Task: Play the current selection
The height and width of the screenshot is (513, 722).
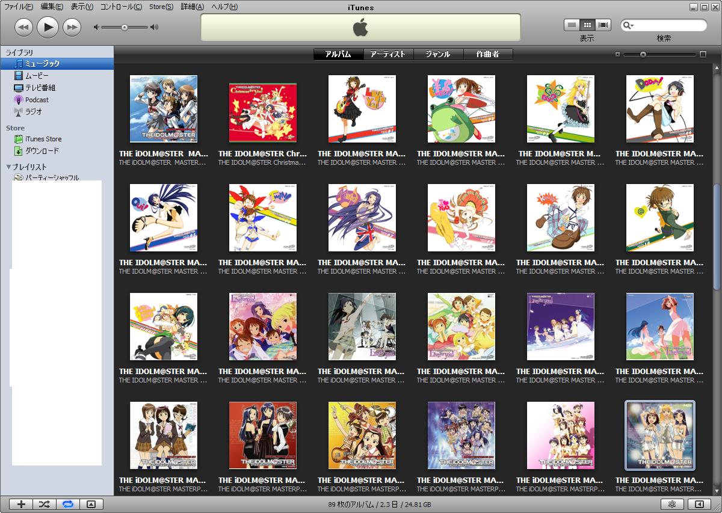Action: [x=48, y=26]
